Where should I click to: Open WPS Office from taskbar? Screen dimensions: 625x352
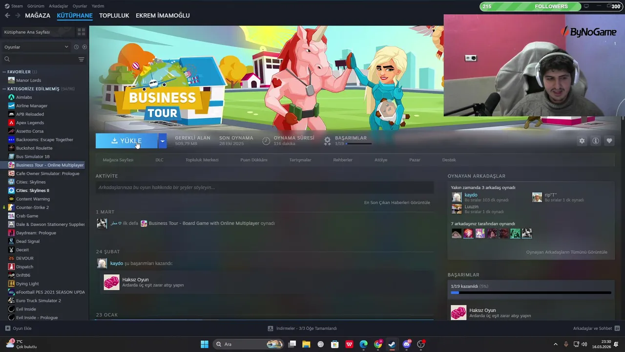(349, 344)
